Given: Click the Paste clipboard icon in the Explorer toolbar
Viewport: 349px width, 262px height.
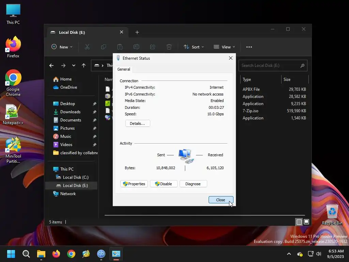Looking at the screenshot, I should [x=120, y=47].
